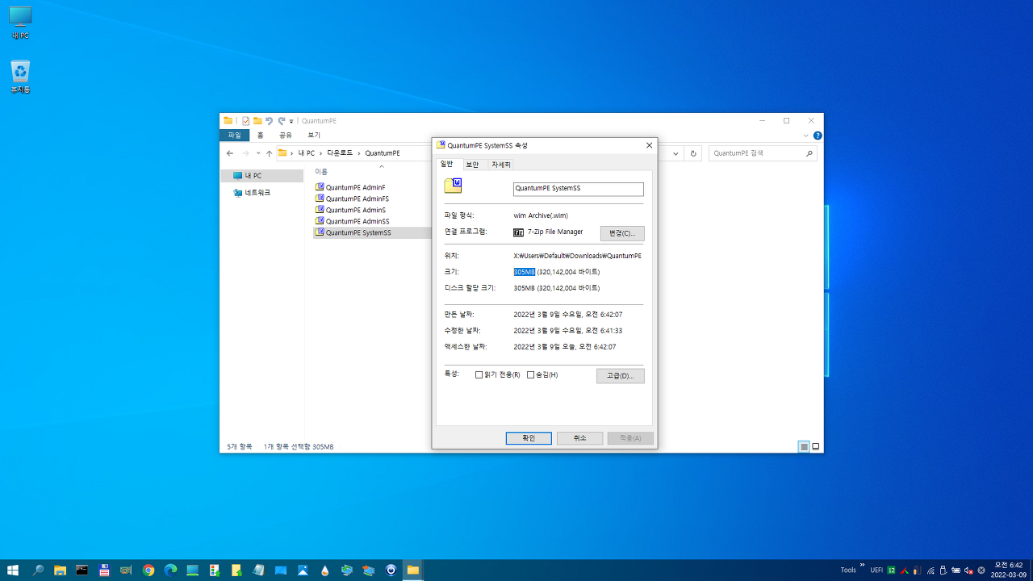
Task: Open the Recycle Bin desktop icon
Action: [x=20, y=76]
